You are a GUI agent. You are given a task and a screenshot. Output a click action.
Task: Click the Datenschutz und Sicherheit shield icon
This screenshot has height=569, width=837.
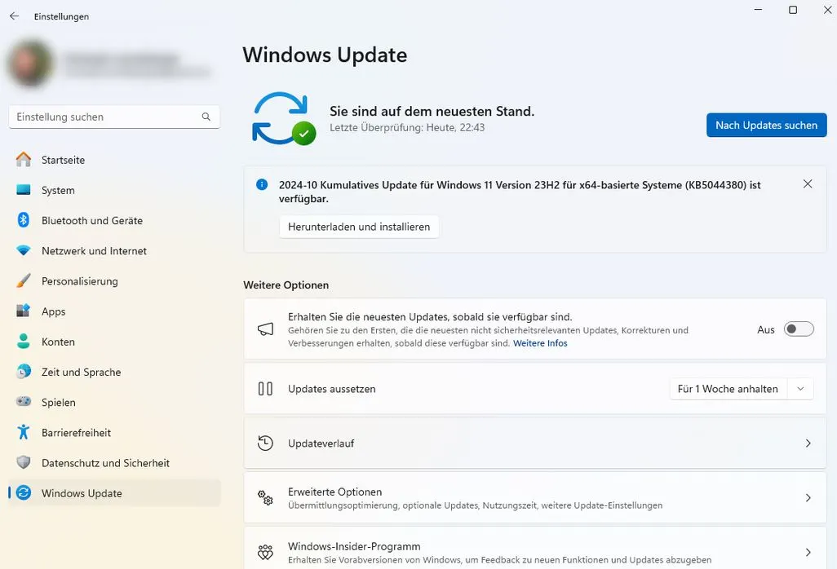tap(24, 462)
